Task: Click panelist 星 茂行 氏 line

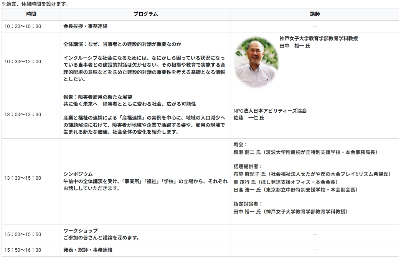Action: tap(285, 182)
